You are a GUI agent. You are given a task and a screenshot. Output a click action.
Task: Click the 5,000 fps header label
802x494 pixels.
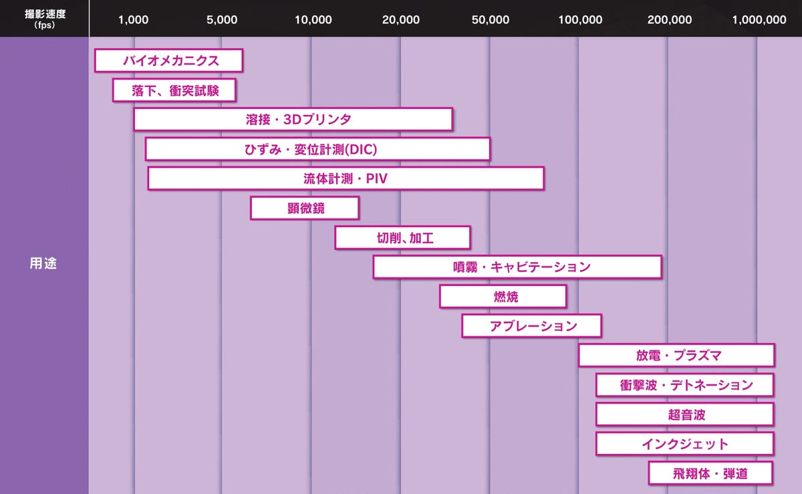pos(222,20)
